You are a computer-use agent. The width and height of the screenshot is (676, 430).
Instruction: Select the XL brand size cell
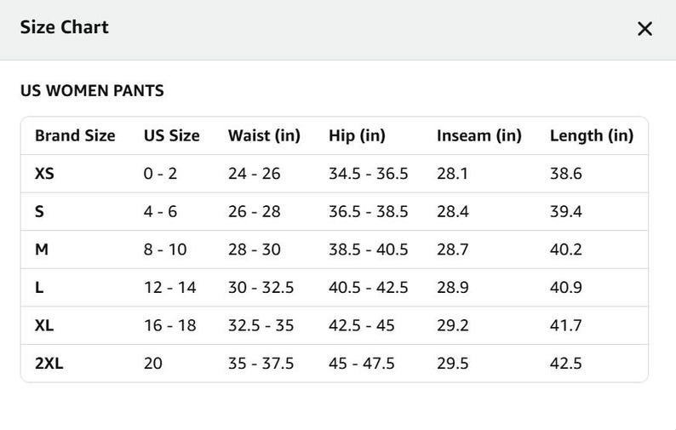coord(44,325)
